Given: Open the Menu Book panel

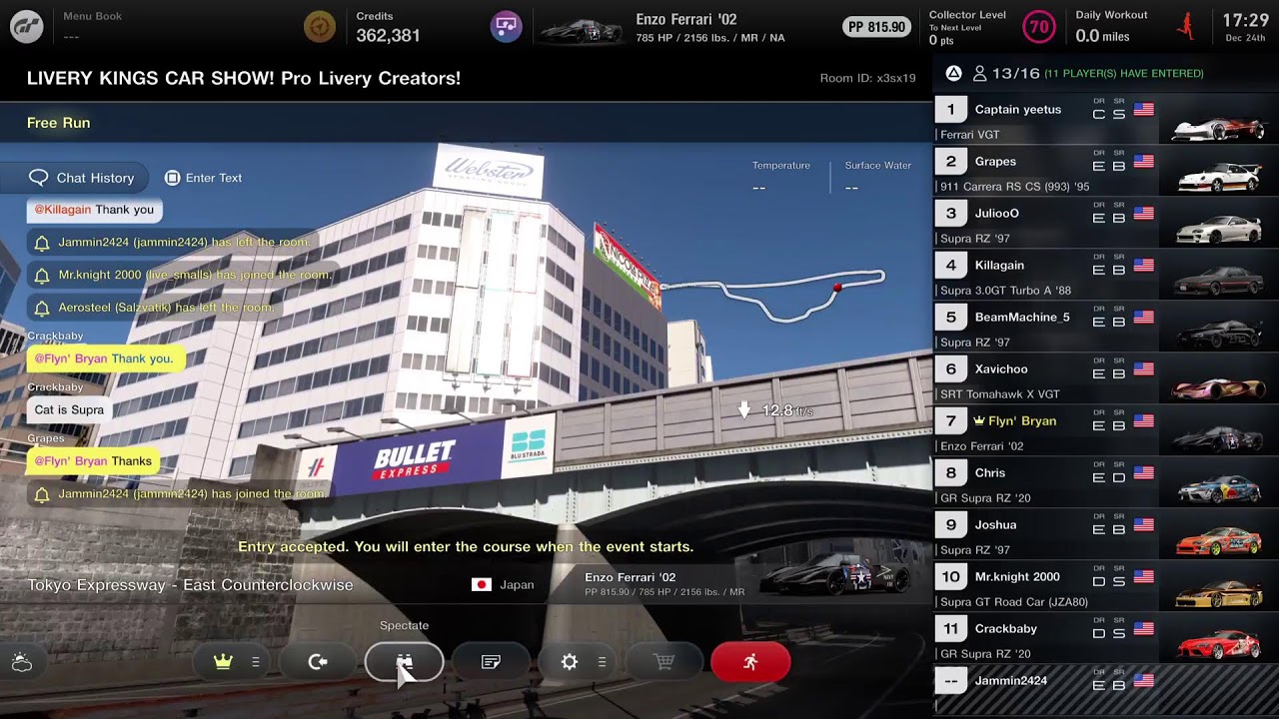Looking at the screenshot, I should point(92,26).
